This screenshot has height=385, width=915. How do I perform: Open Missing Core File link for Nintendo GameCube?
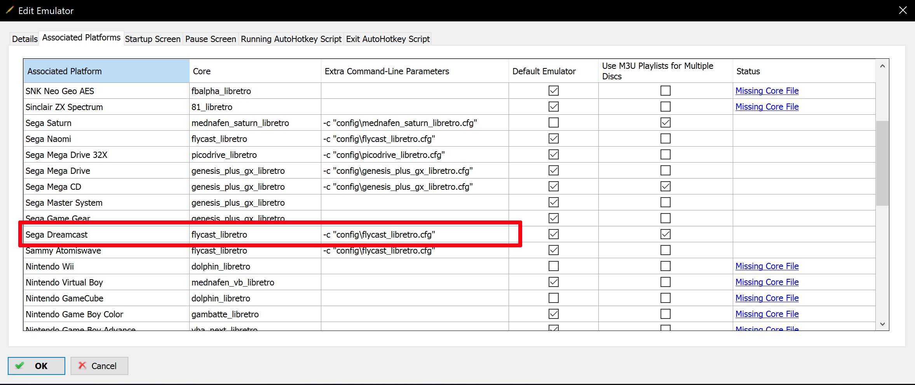767,298
